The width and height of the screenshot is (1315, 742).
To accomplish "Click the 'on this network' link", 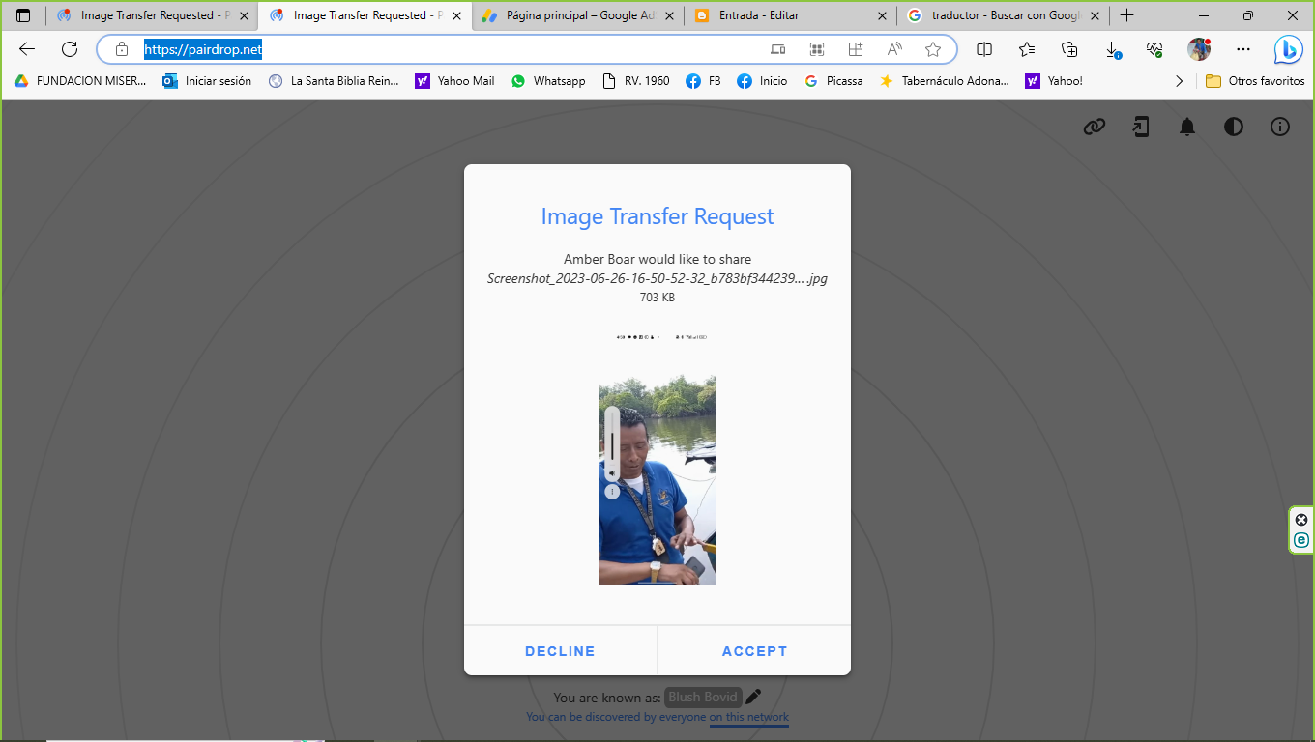I will point(749,717).
